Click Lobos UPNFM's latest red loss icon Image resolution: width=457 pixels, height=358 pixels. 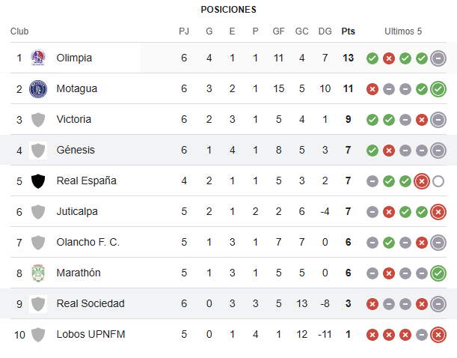coord(438,334)
